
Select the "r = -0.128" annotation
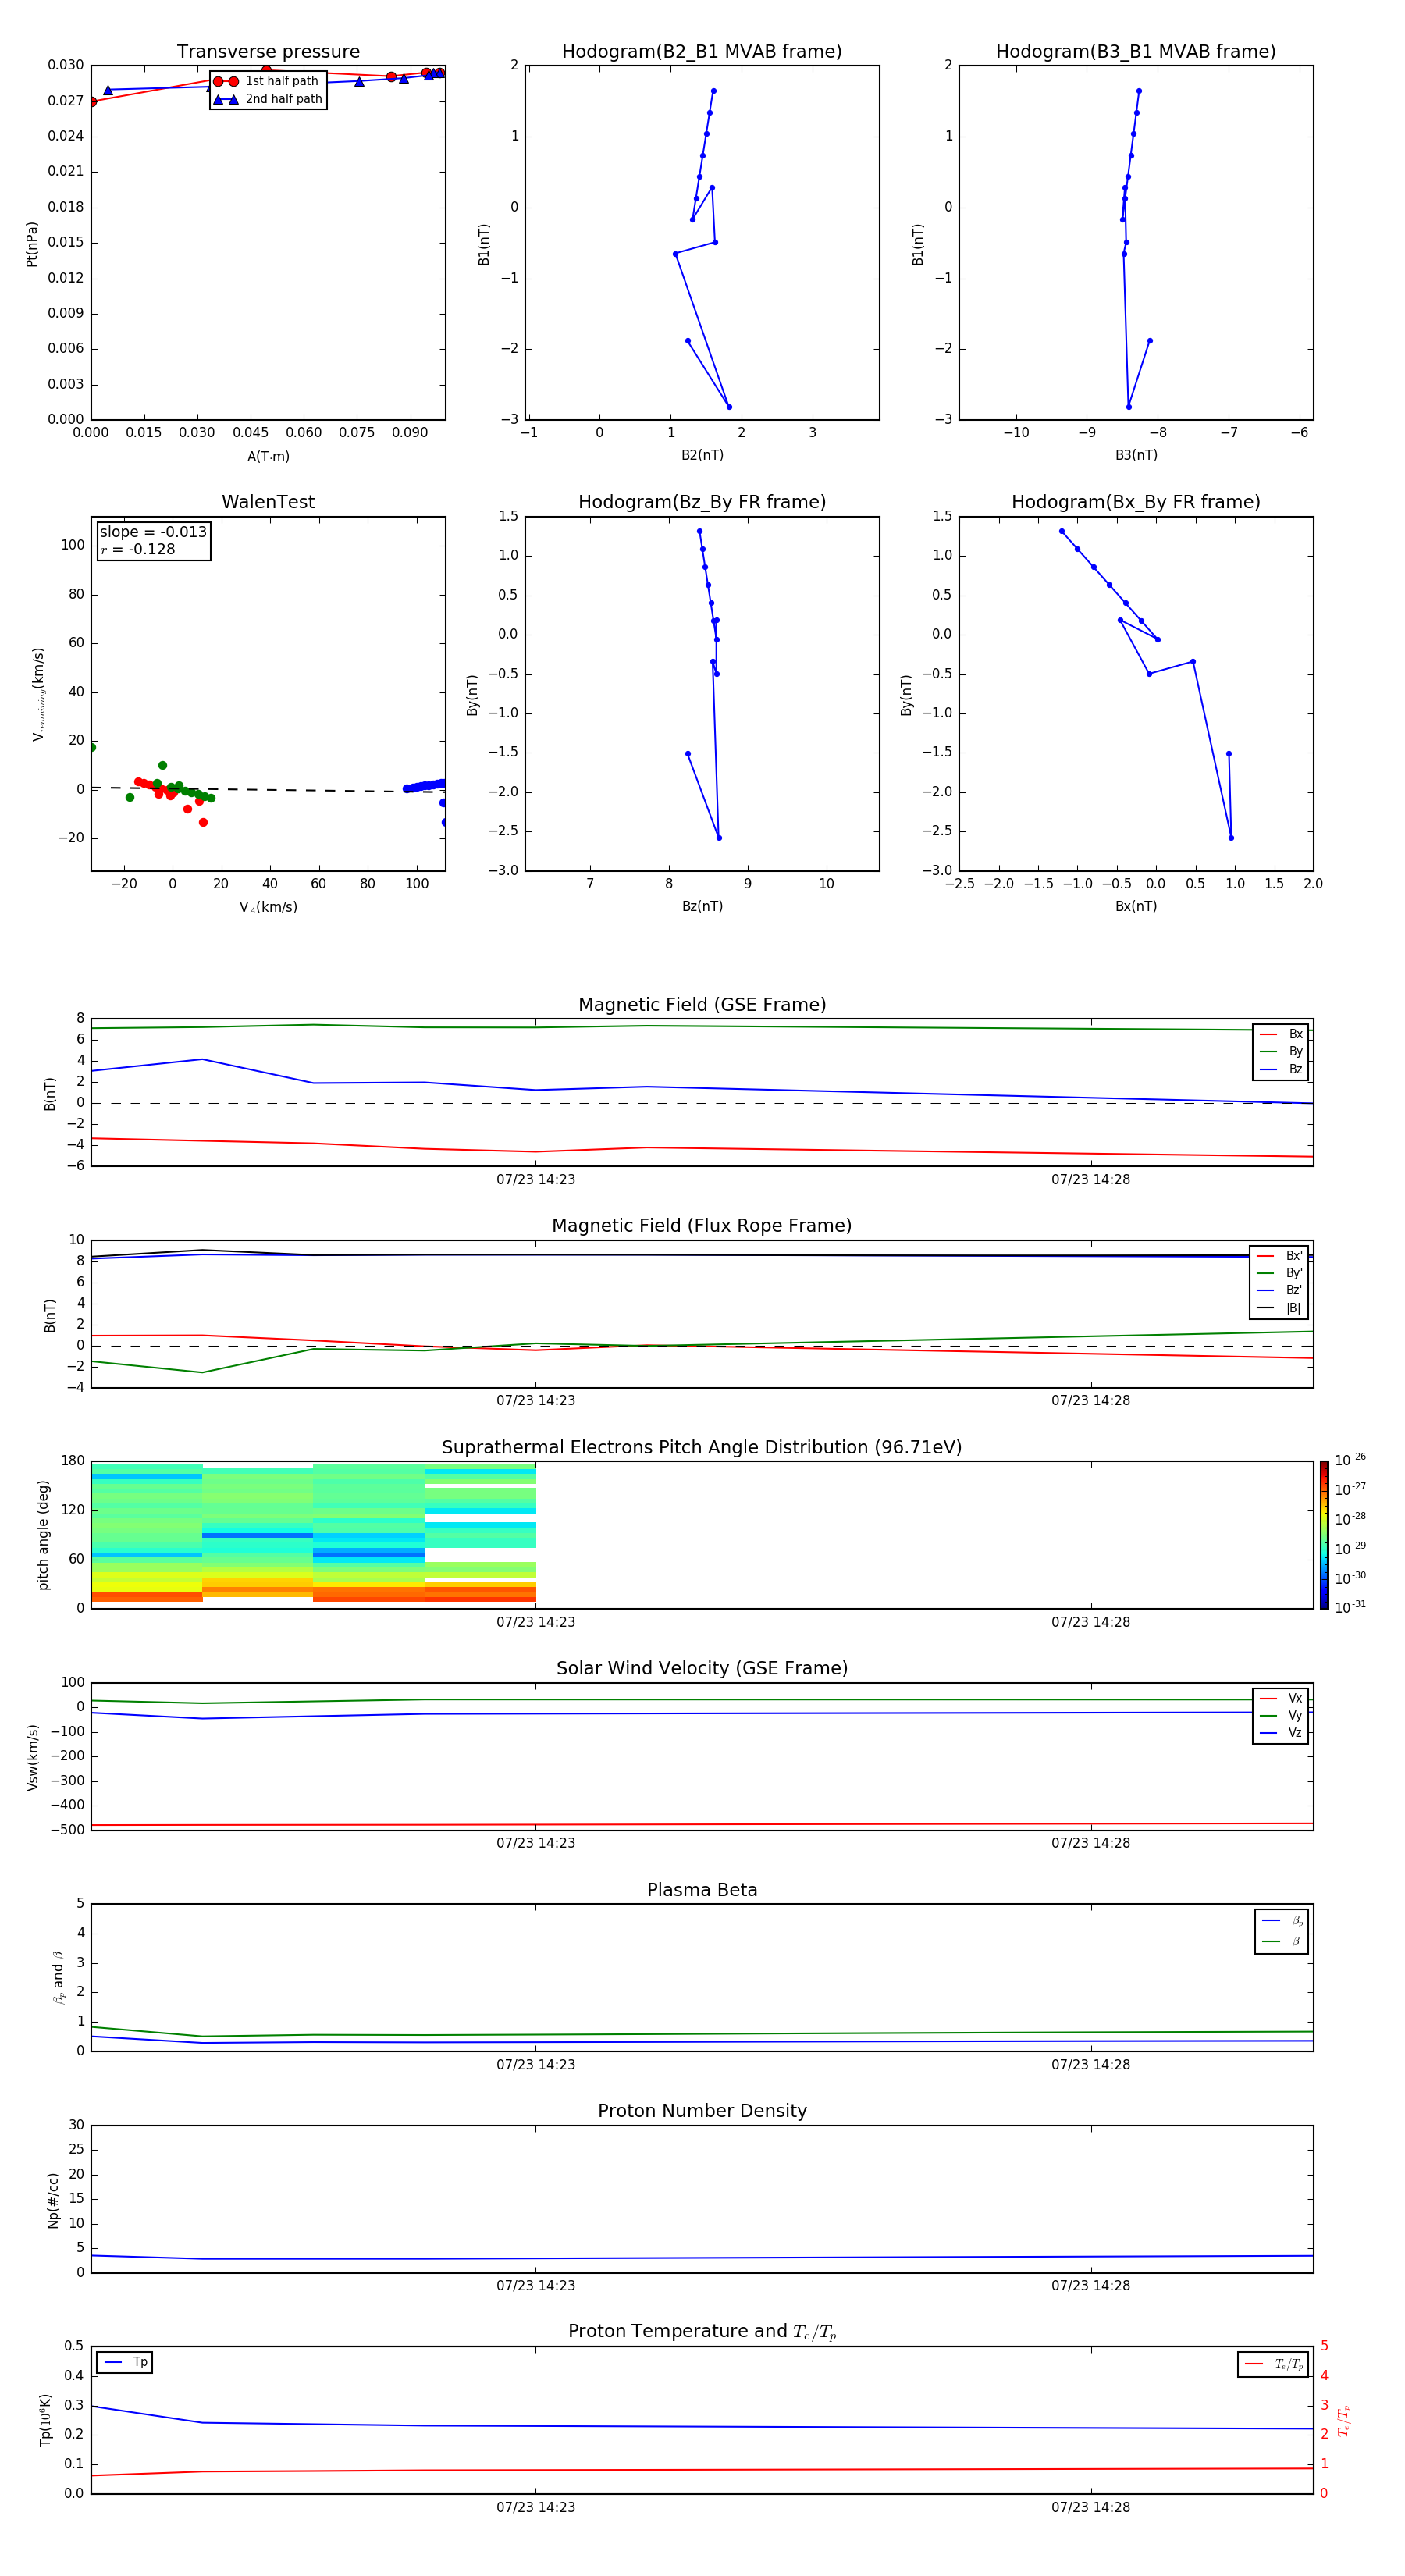point(138,549)
